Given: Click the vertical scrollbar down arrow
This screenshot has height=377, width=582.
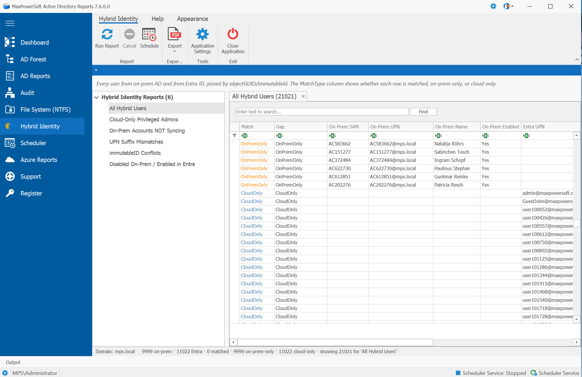Looking at the screenshot, I should coord(577,320).
